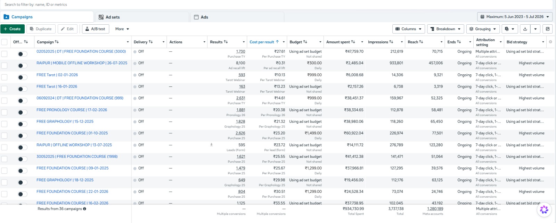Open campaign link RAIPUR OFFLINE WORKSHOP 13-07-2025
This screenshot has width=556, height=223.
click(74, 145)
